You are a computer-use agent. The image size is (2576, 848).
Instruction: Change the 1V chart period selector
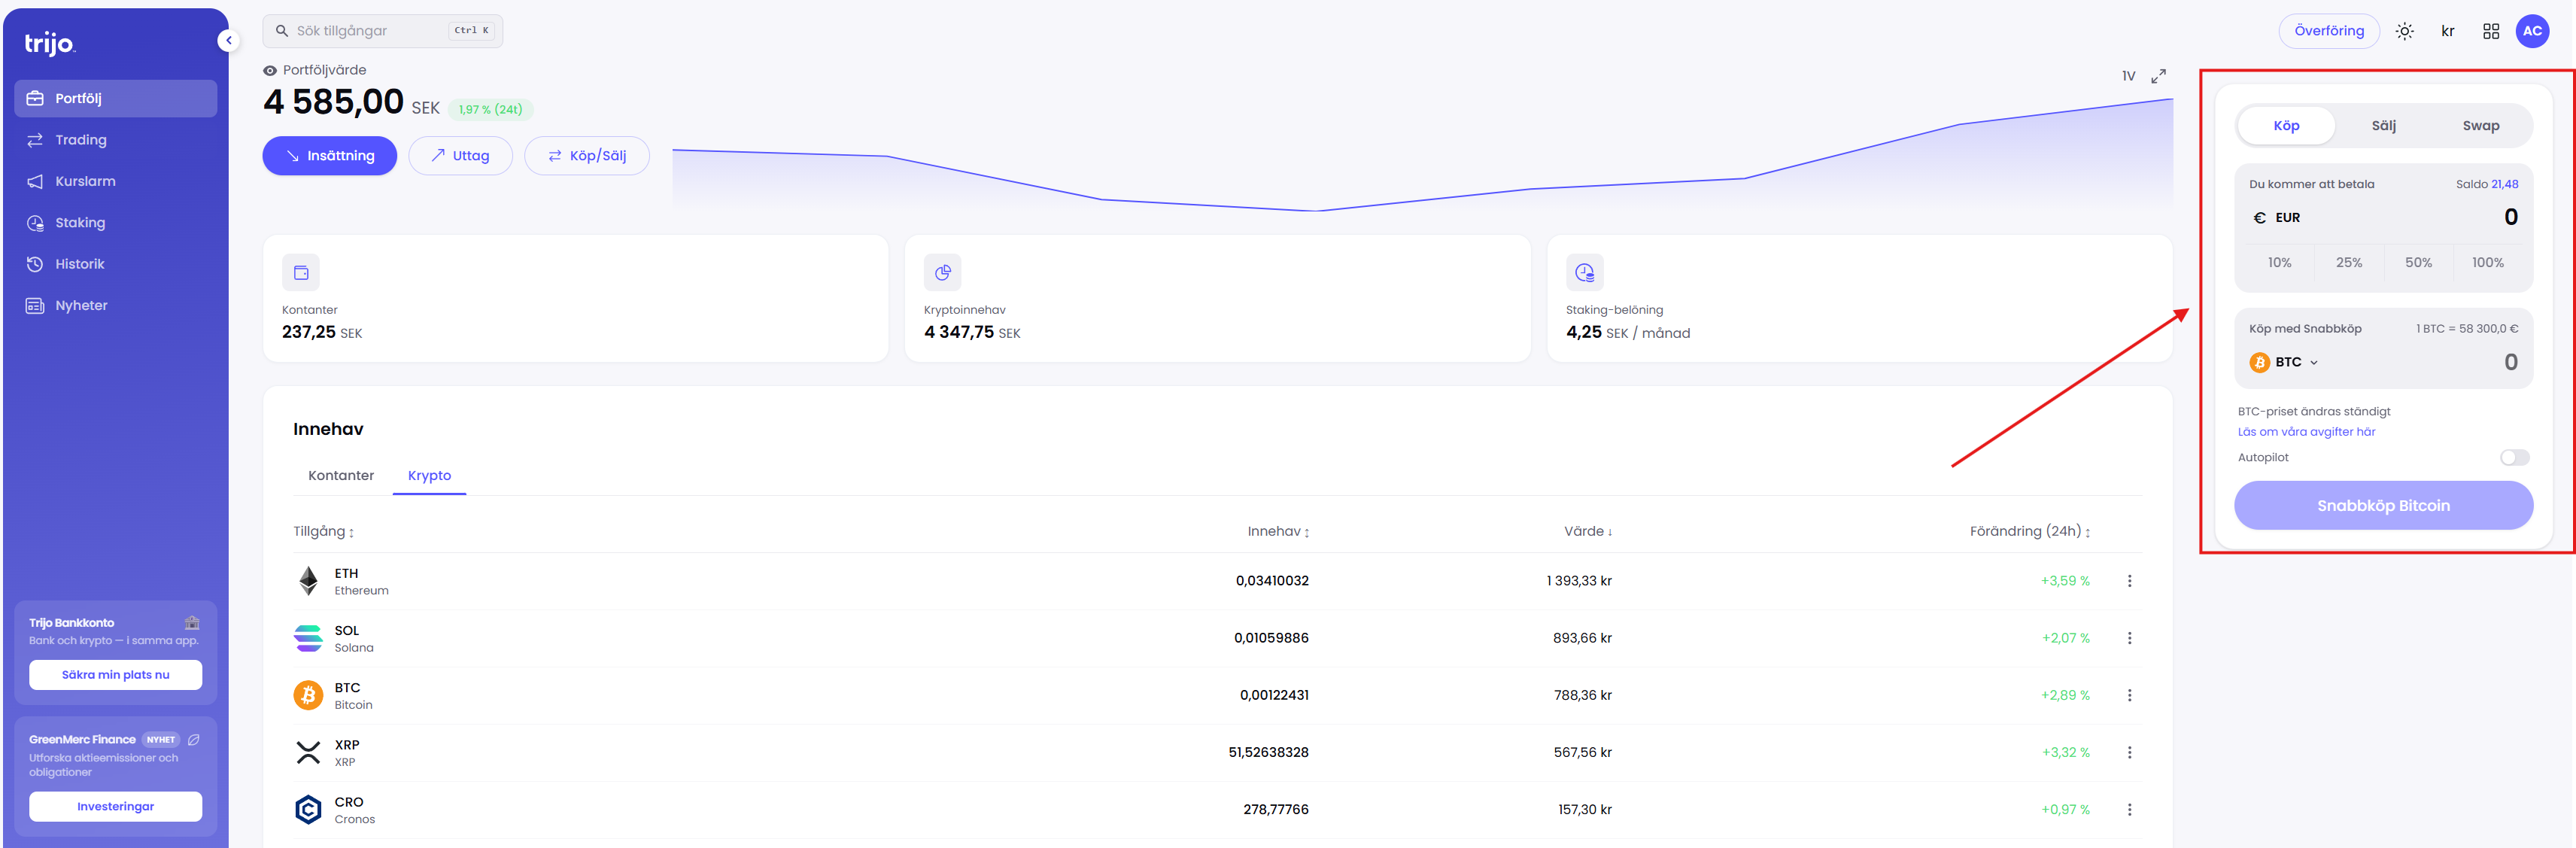coord(2128,76)
